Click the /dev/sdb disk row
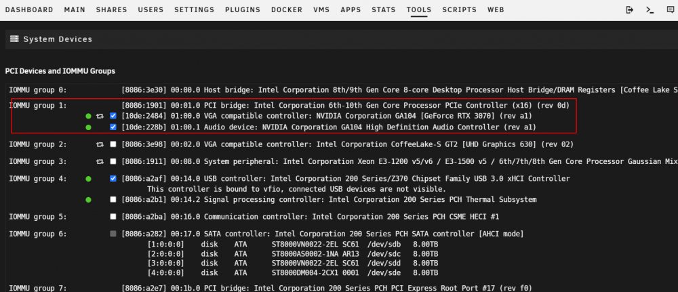This screenshot has width=678, height=292. (293, 244)
